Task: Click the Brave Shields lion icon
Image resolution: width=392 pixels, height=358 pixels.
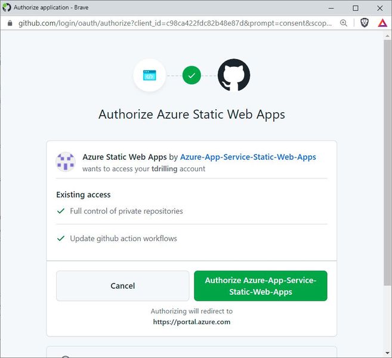Action: [364, 23]
